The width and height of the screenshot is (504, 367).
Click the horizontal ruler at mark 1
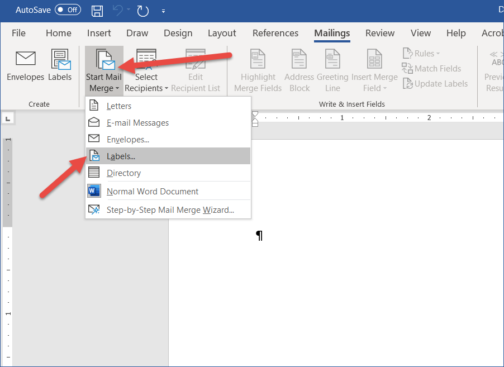342,118
